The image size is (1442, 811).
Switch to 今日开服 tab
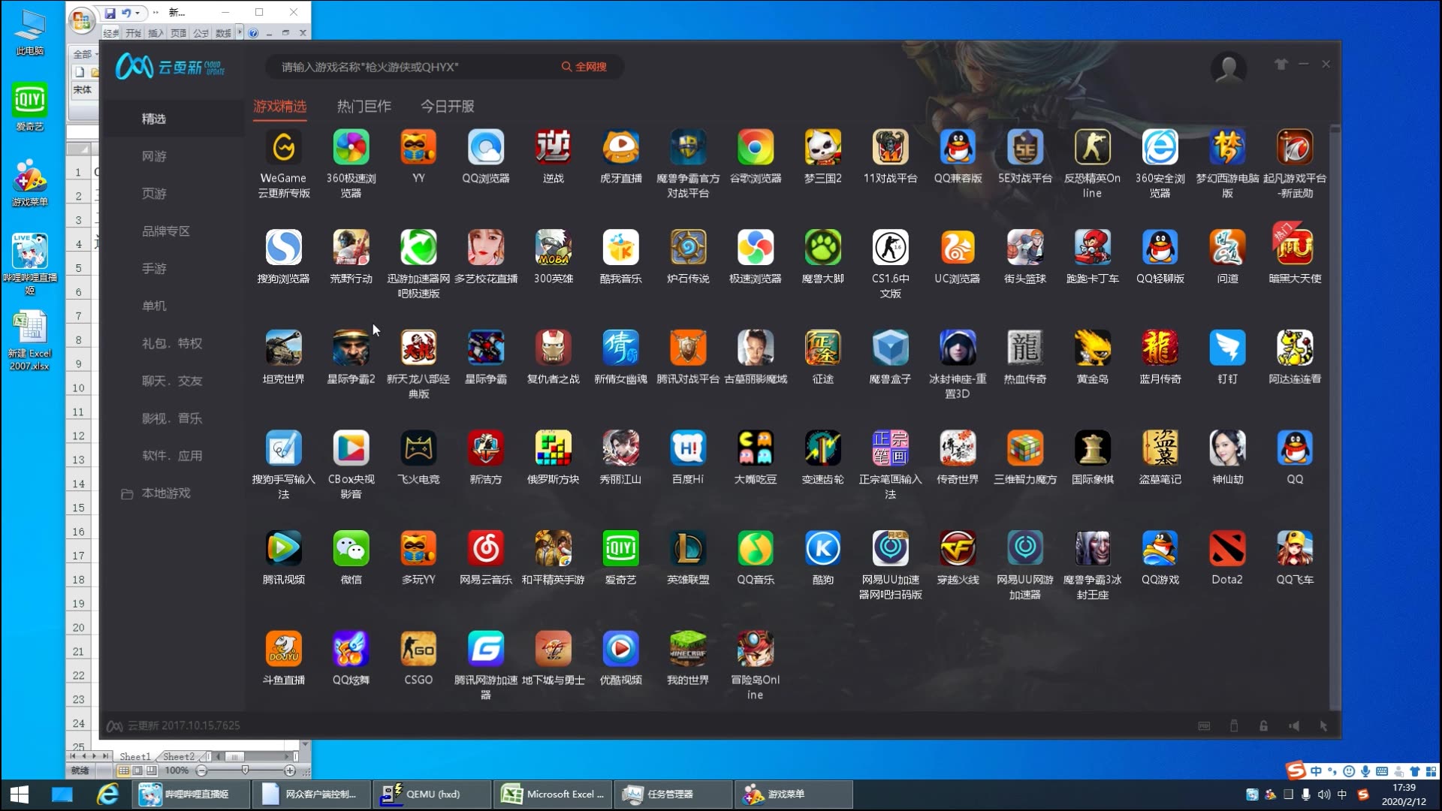point(447,107)
